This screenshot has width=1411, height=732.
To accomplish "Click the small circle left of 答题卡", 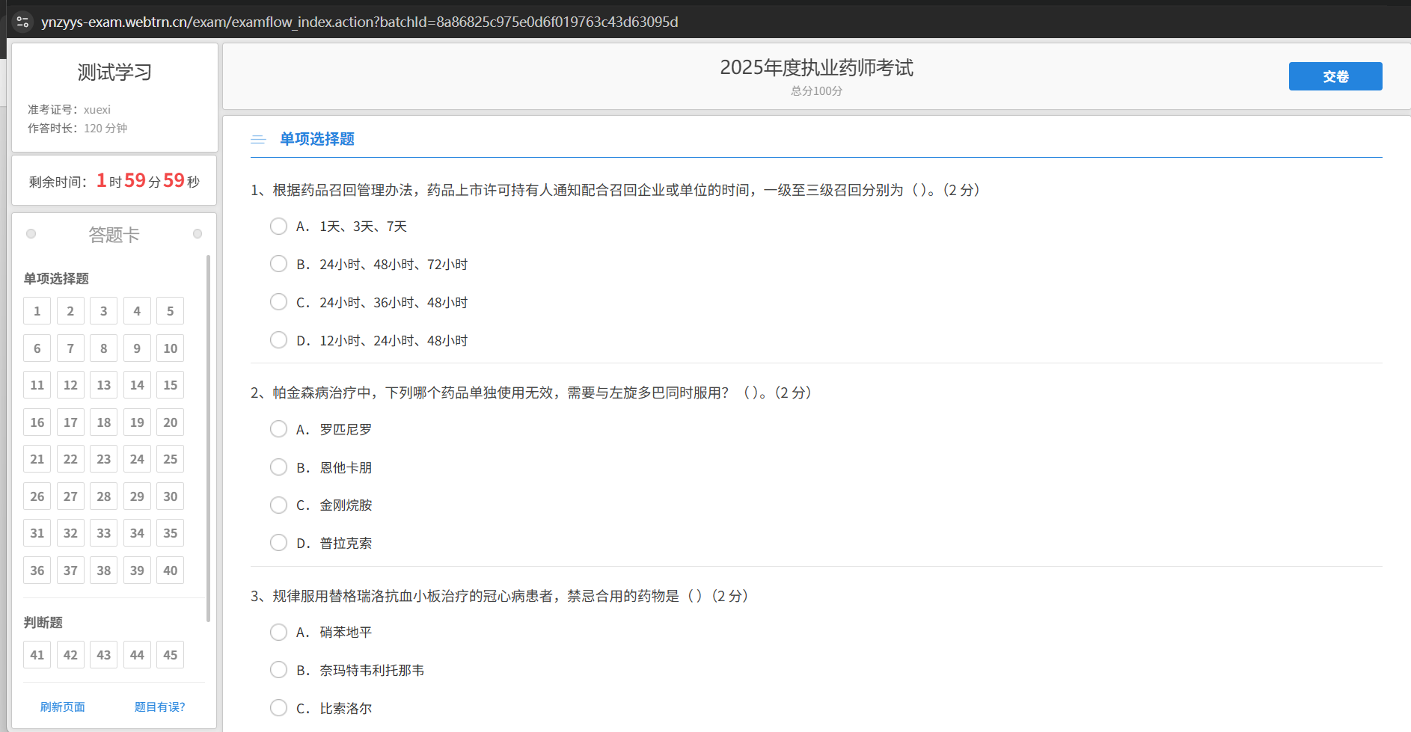I will tap(31, 233).
